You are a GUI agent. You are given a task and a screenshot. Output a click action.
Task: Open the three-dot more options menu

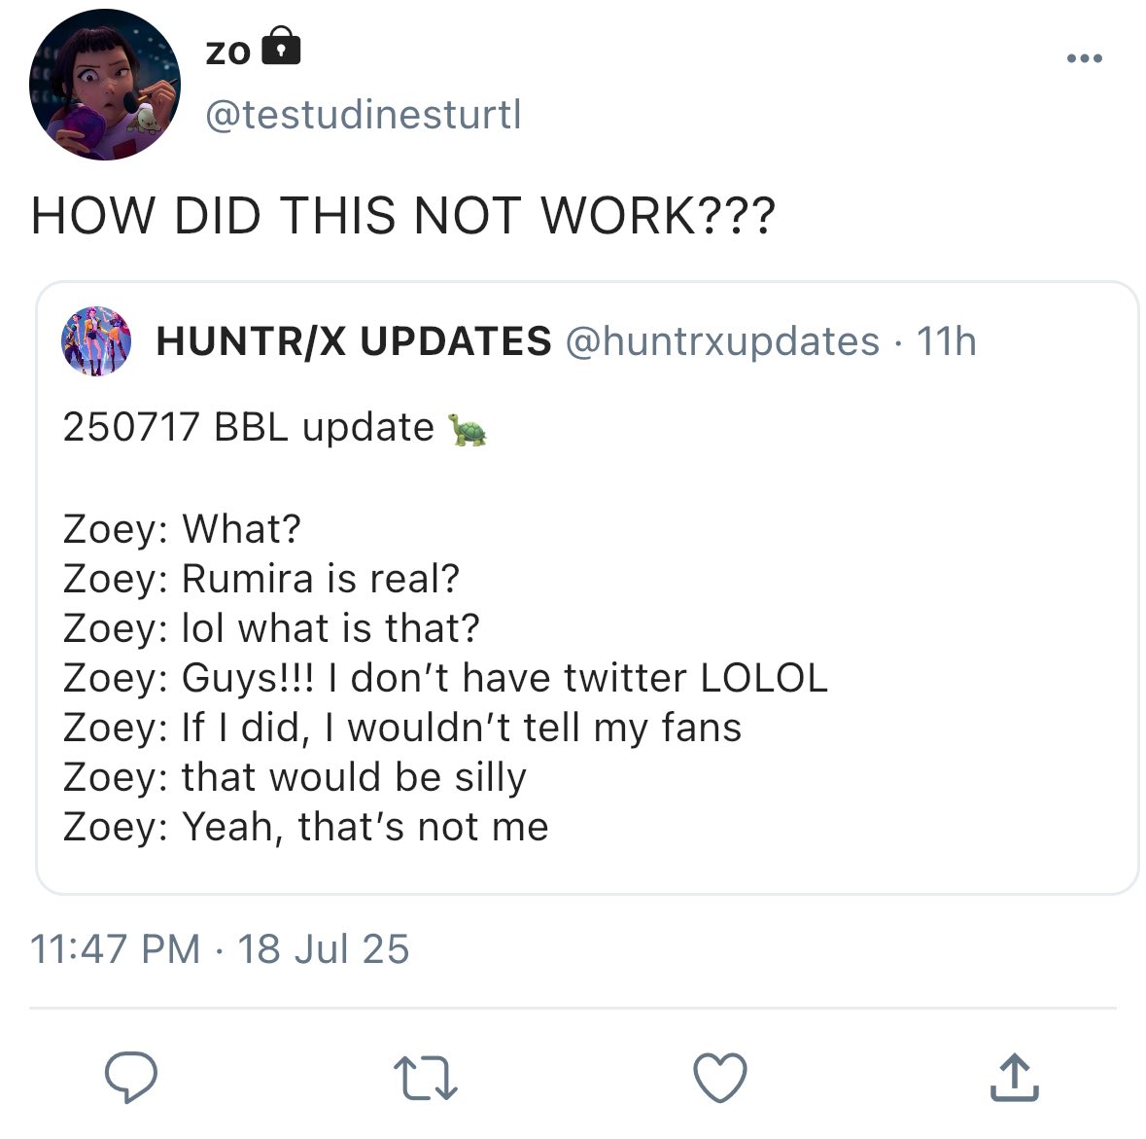tap(1085, 58)
